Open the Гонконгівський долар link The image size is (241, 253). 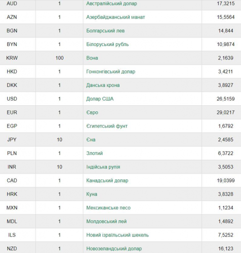coord(111,72)
